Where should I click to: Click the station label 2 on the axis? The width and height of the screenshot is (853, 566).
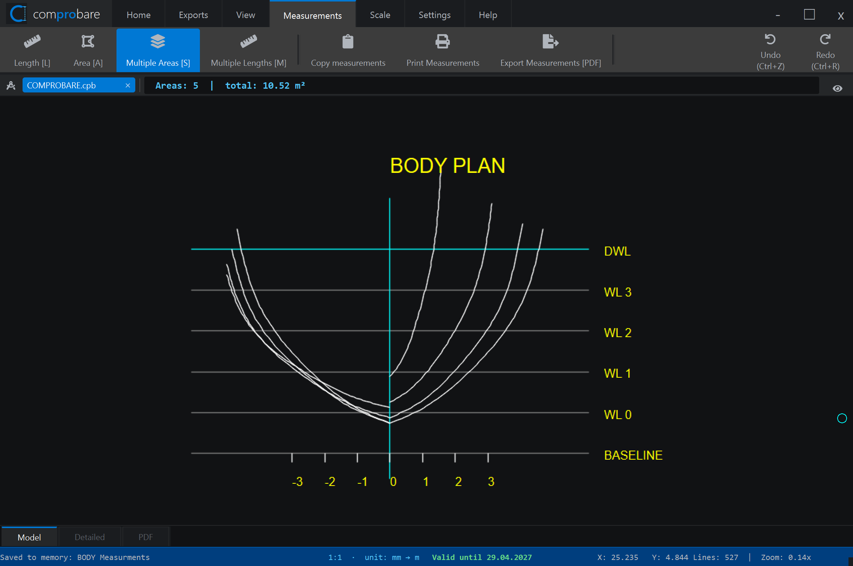point(458,481)
